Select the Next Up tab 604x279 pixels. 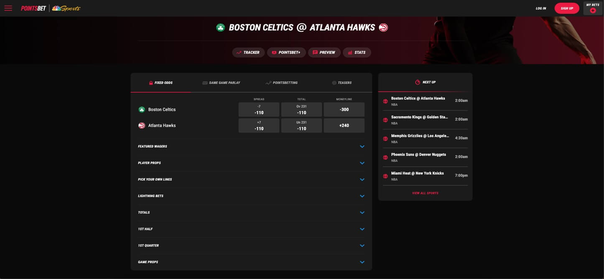pos(425,82)
